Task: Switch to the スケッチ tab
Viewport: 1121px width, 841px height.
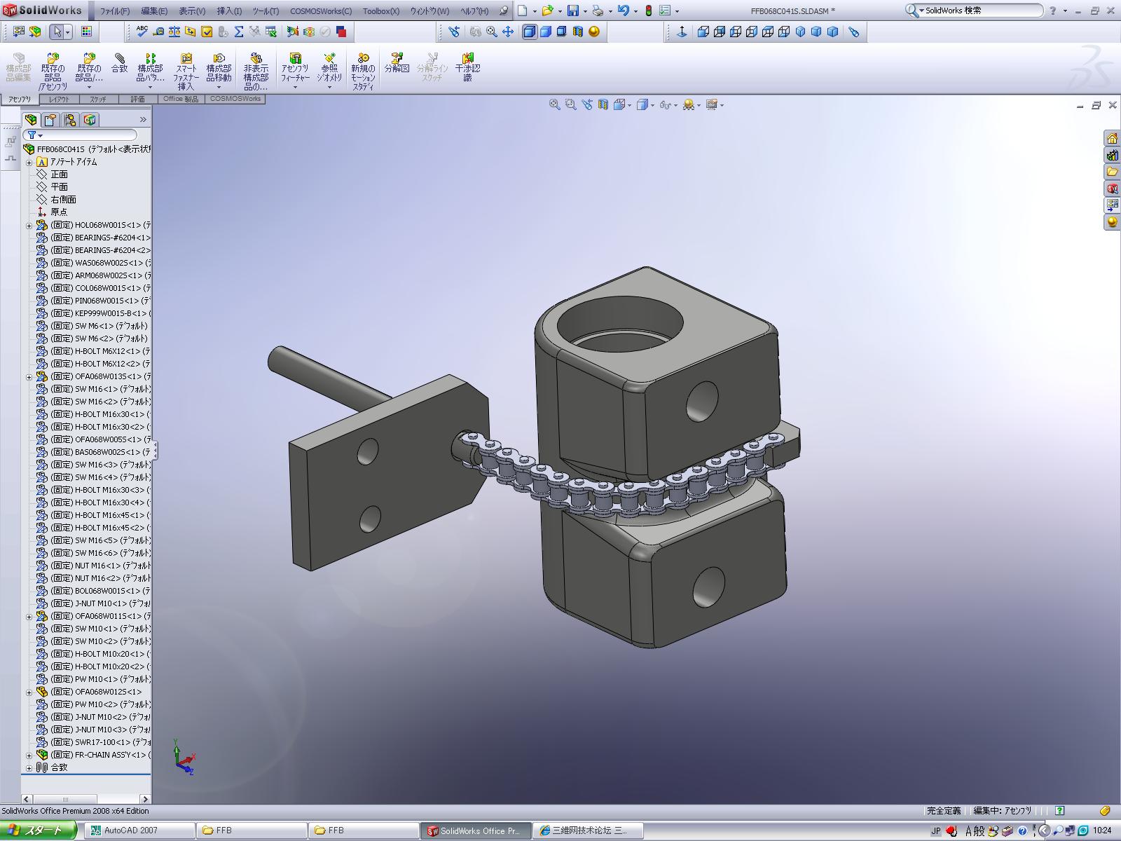Action: click(98, 100)
